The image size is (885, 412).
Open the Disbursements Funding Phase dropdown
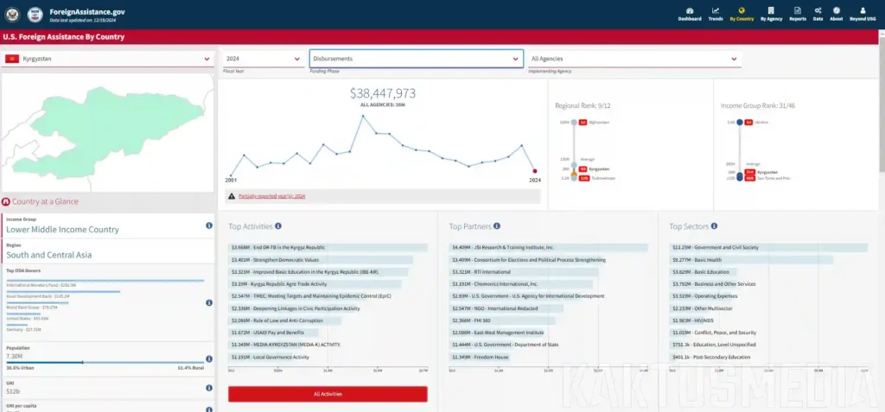416,59
